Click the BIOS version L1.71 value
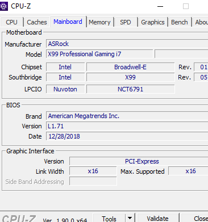This screenshot has height=222, width=208. click(127, 126)
